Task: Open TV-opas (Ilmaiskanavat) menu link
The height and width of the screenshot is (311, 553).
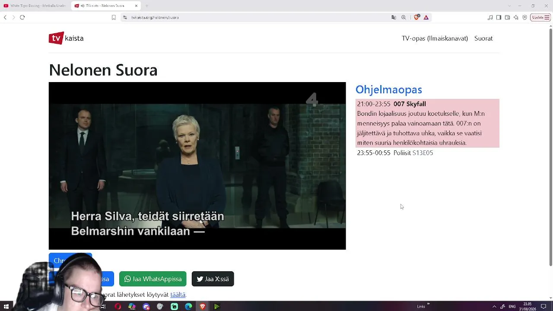Action: pos(435,38)
